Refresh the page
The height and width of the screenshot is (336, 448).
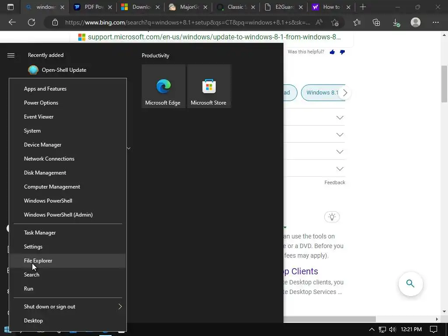[31, 22]
